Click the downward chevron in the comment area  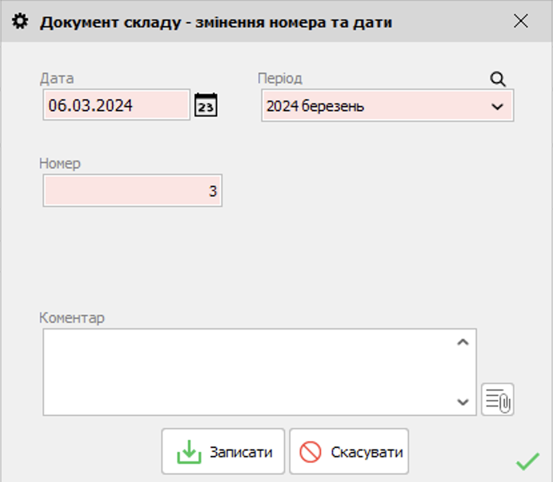tap(461, 401)
